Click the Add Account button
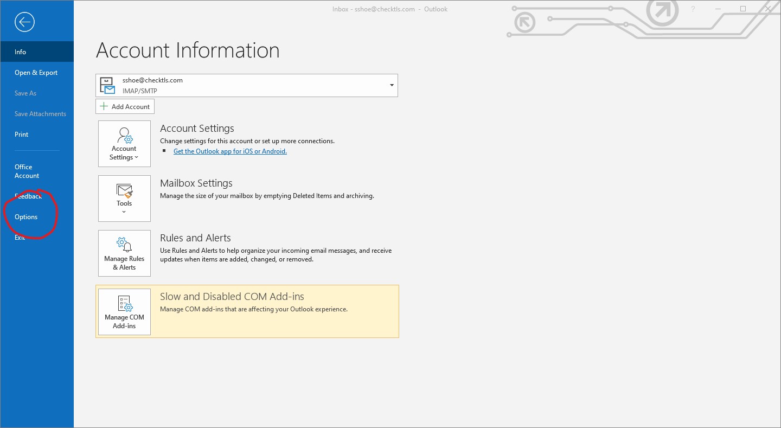The height and width of the screenshot is (428, 781). click(x=125, y=106)
